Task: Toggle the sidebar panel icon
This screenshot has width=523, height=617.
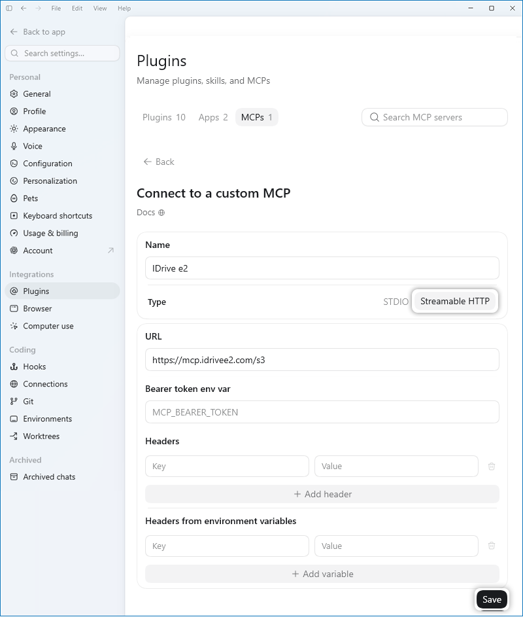Action: point(9,9)
